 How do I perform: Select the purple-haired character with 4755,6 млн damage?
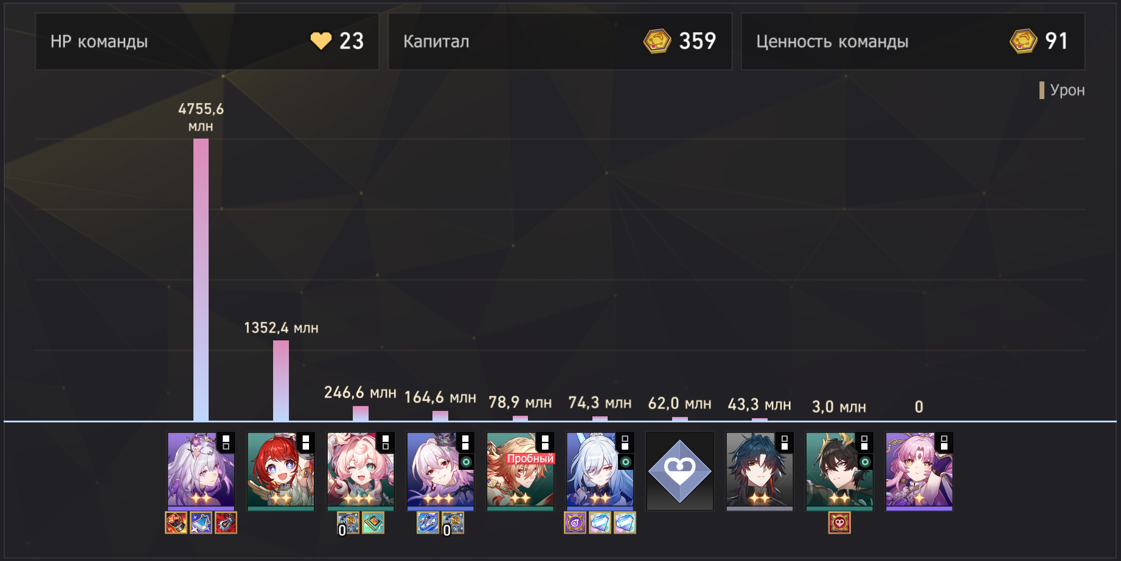(x=201, y=471)
